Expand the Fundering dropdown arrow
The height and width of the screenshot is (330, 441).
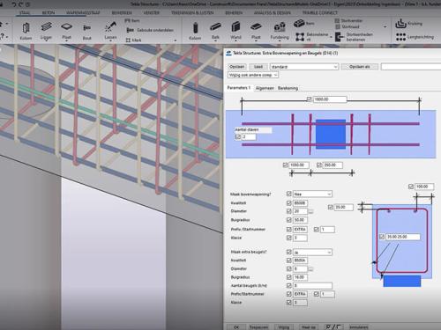tap(280, 41)
